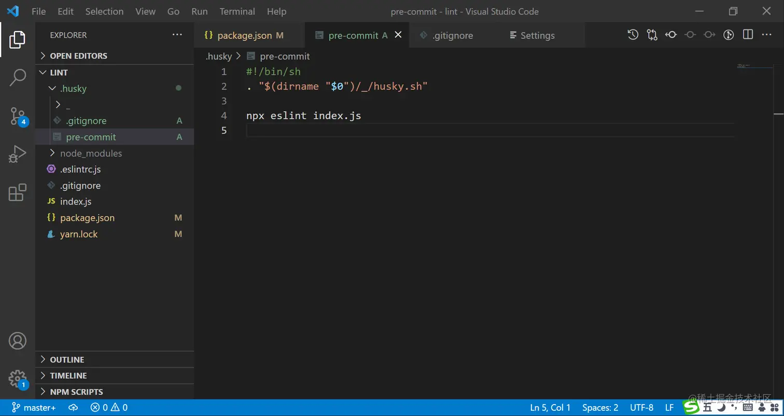Close the pre-commit editor tab

(x=398, y=35)
